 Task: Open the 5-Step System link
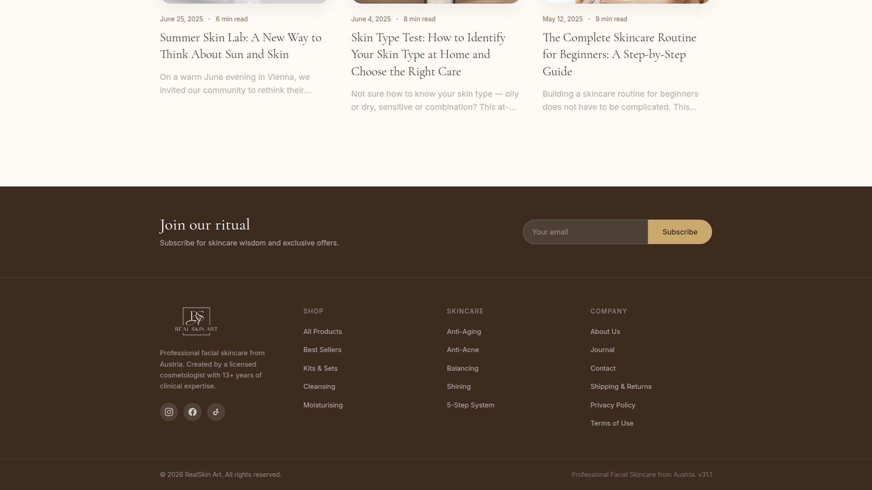pos(471,405)
